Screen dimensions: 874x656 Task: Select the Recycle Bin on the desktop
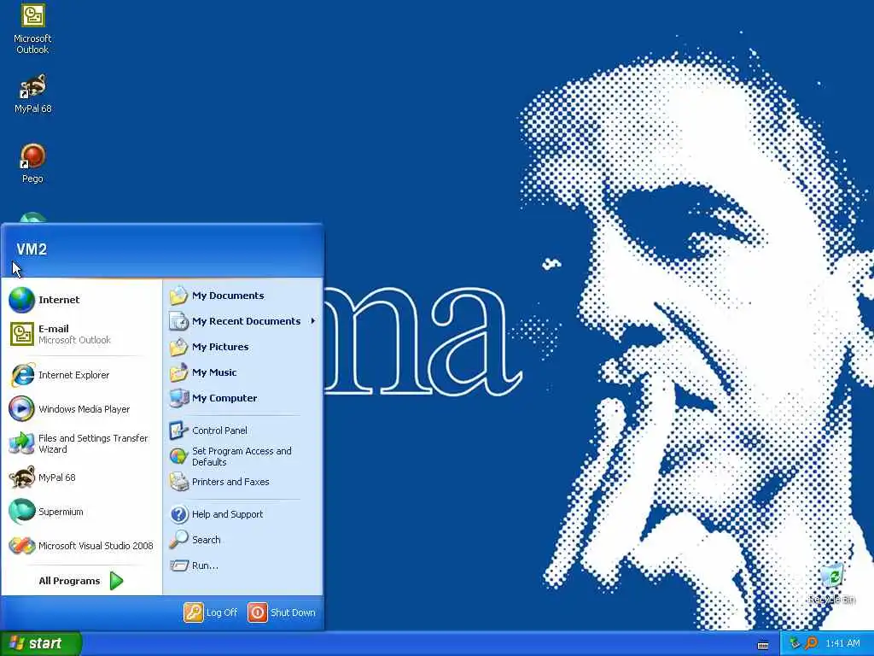(x=831, y=583)
